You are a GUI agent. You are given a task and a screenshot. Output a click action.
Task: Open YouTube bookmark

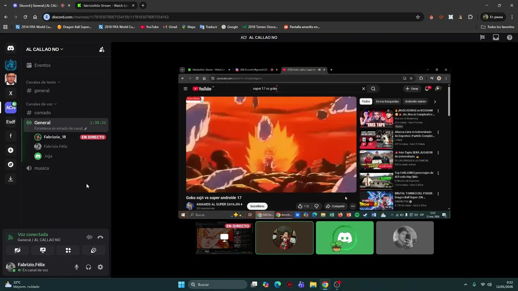pos(149,27)
